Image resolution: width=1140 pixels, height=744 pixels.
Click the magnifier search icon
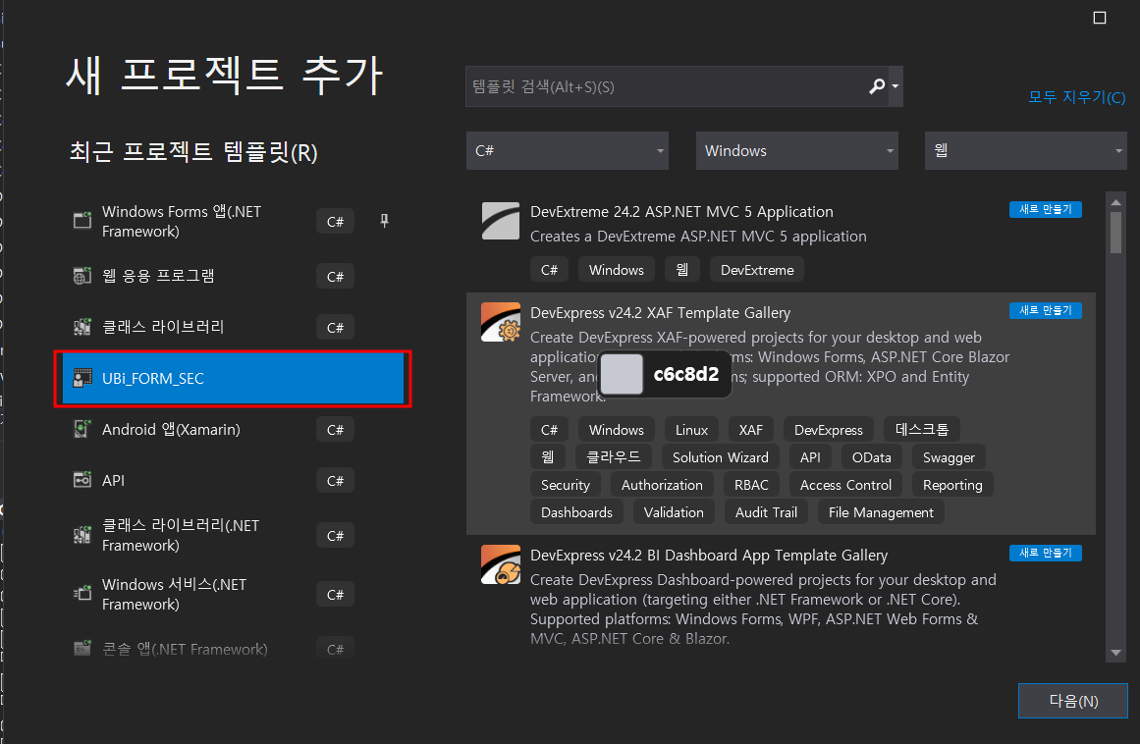[x=877, y=86]
